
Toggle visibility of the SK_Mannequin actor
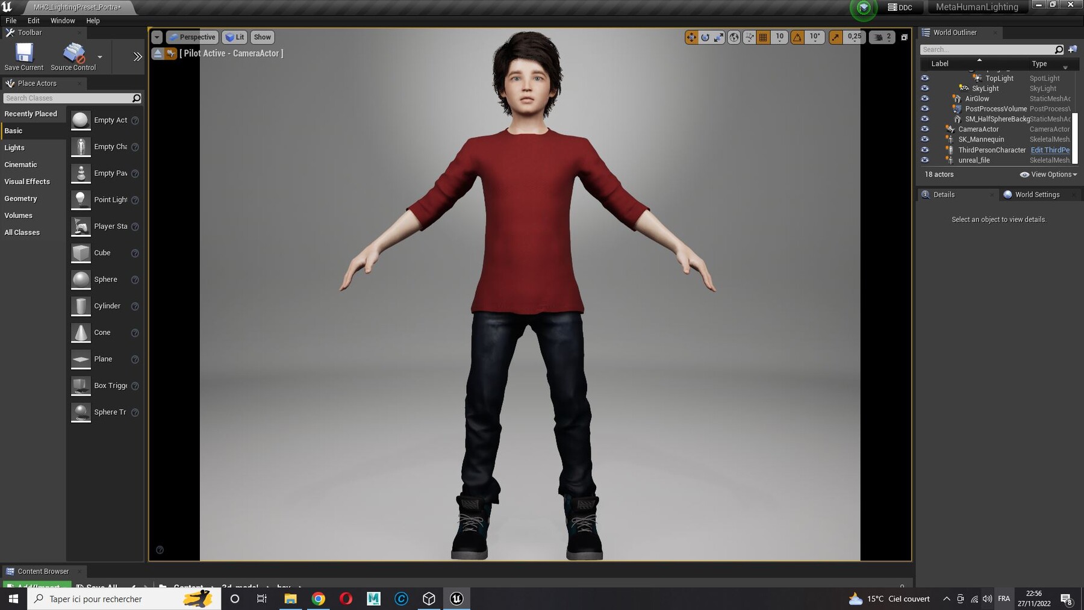click(926, 138)
